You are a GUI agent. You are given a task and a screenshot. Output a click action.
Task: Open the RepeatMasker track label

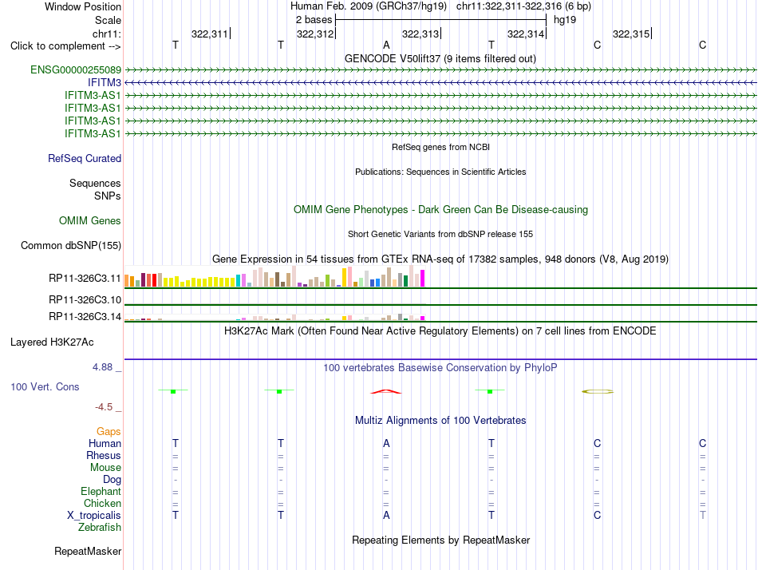pos(88,551)
